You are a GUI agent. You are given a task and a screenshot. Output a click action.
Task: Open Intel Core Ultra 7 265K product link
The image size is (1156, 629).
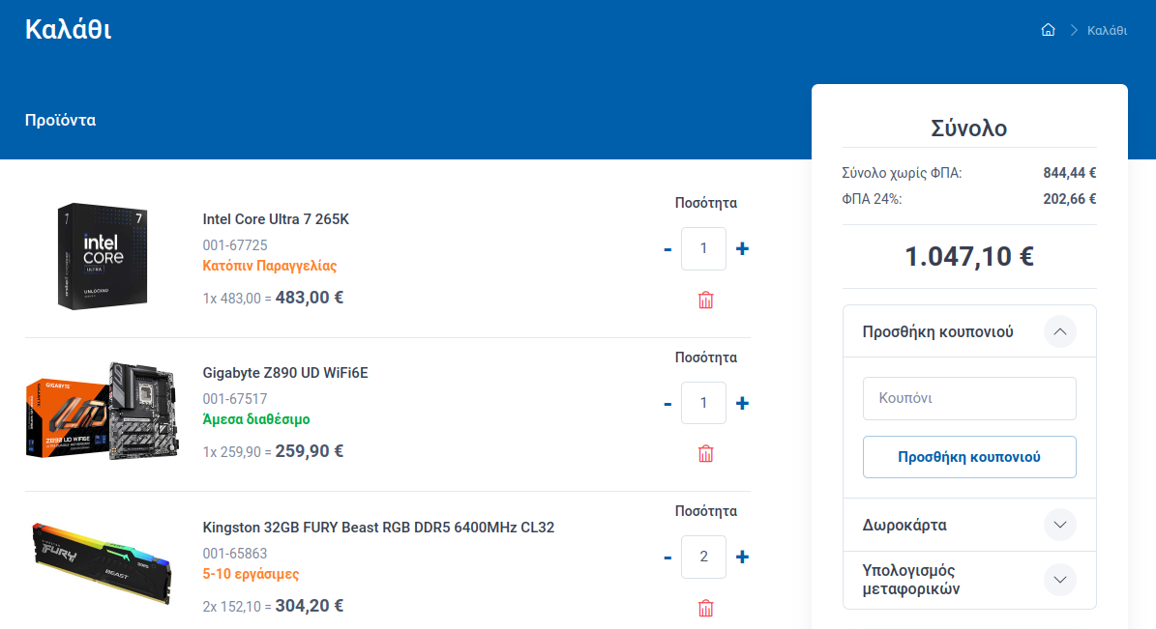(276, 219)
